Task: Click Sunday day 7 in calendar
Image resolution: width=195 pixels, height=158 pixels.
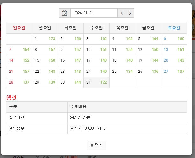Action: click(x=19, y=50)
